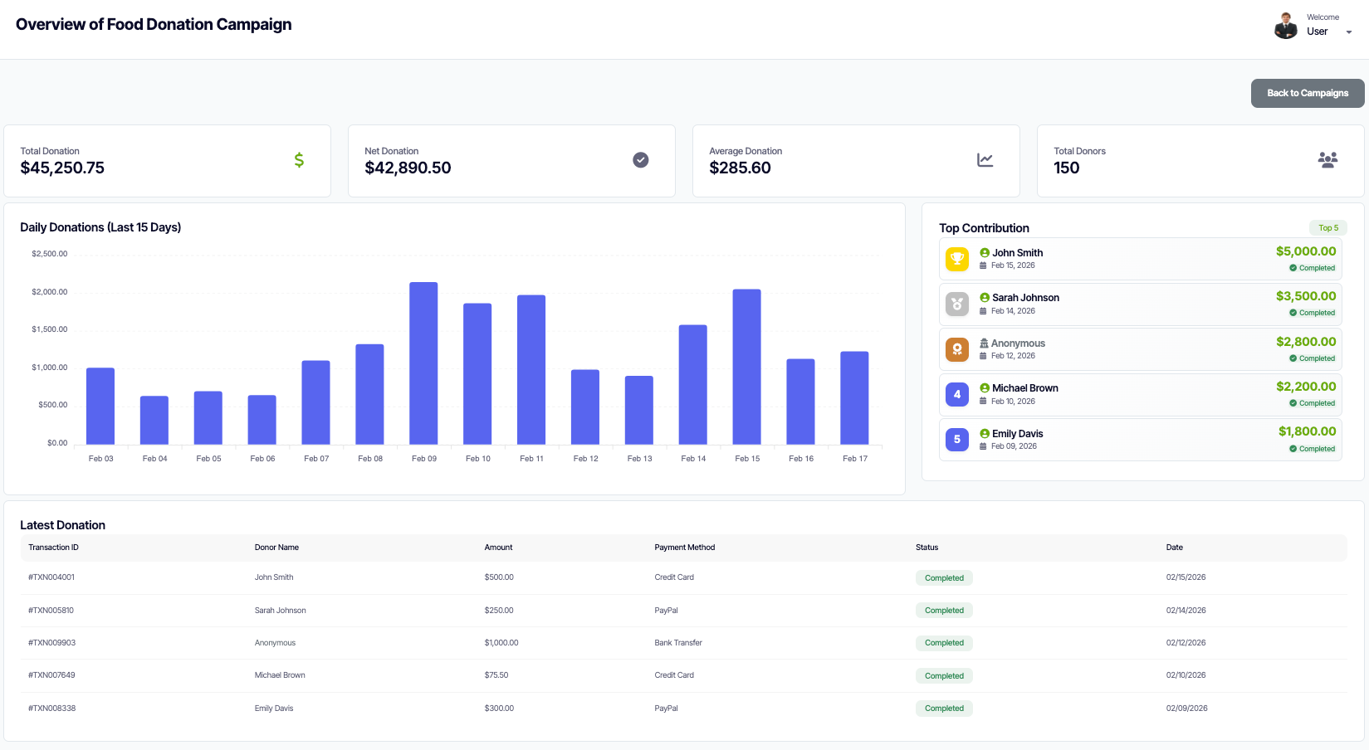Click the bronze medal icon beside Anonymous donor

point(956,349)
